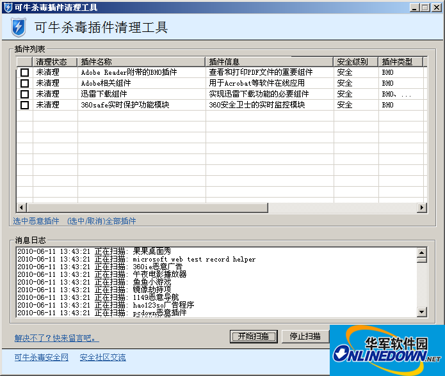Click the small shield icon in title bar

point(8,8)
